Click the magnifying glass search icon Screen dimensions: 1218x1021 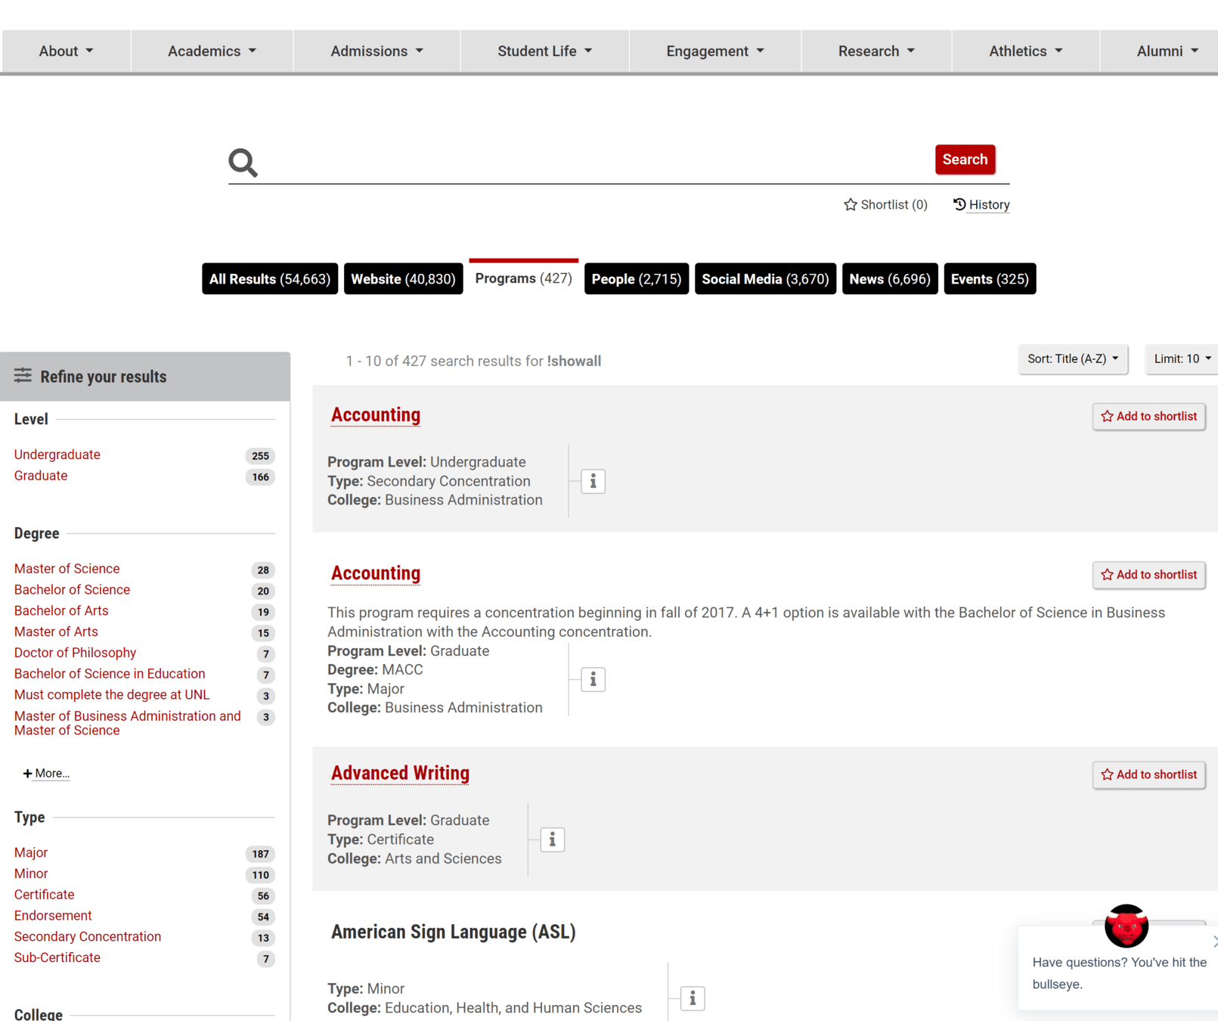point(243,162)
